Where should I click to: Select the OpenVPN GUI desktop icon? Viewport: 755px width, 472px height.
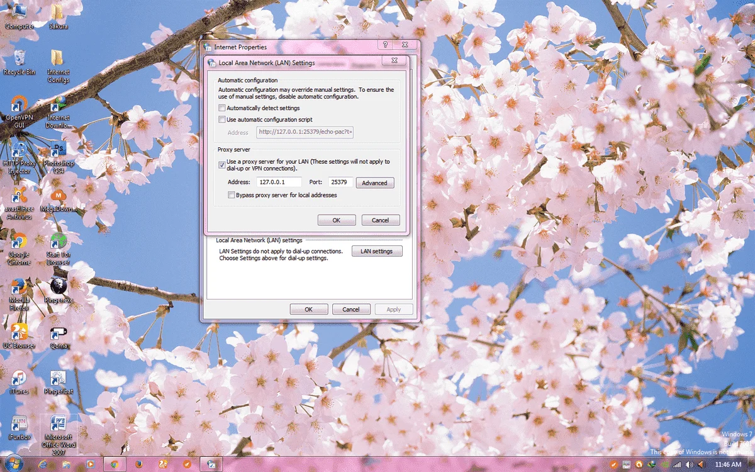coord(19,111)
